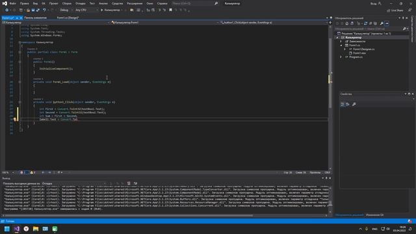Open the Any CPU platform dropdown
Image resolution: width=416 pixels, height=234 pixels.
point(86,10)
